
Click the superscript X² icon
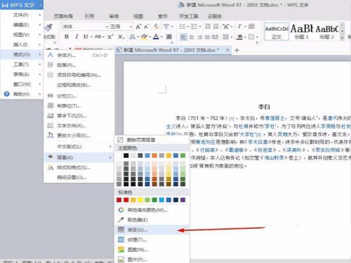coord(111,37)
